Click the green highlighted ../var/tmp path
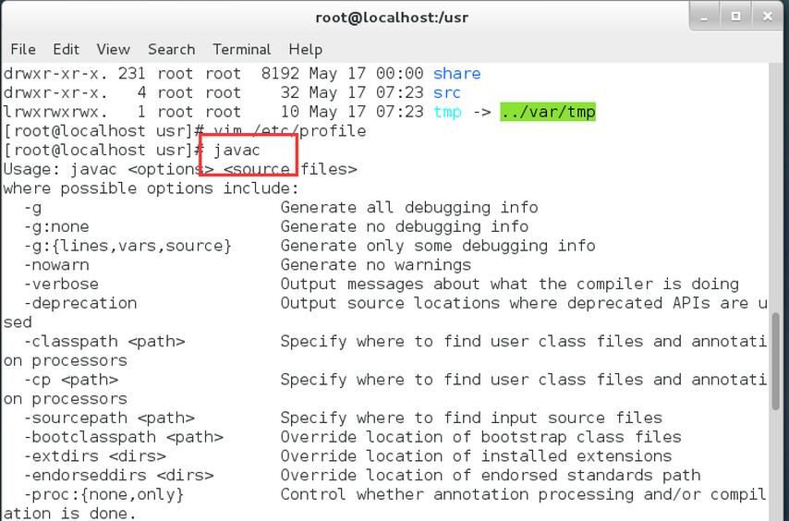 [x=547, y=112]
